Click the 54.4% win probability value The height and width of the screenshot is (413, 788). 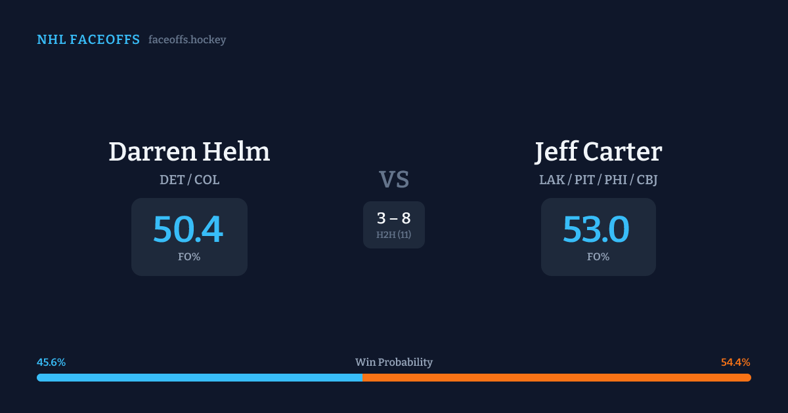click(735, 363)
